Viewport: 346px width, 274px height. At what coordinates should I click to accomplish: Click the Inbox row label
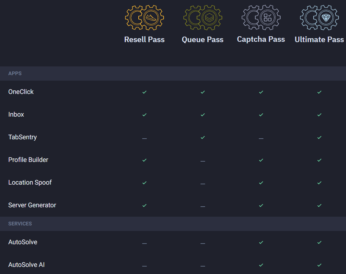[16, 115]
